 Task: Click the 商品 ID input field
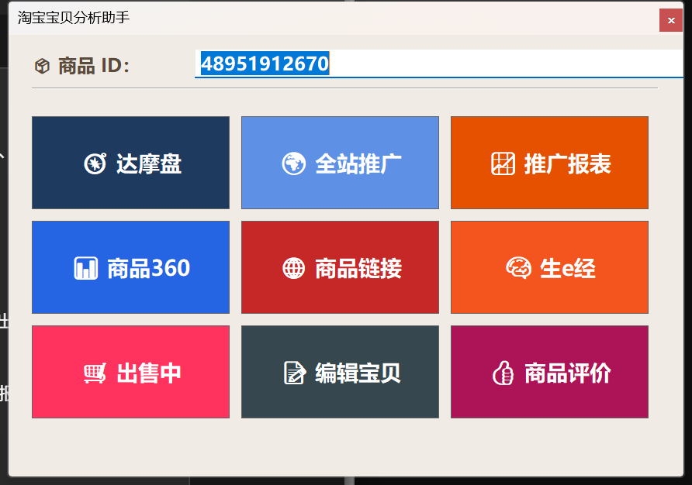tap(439, 64)
